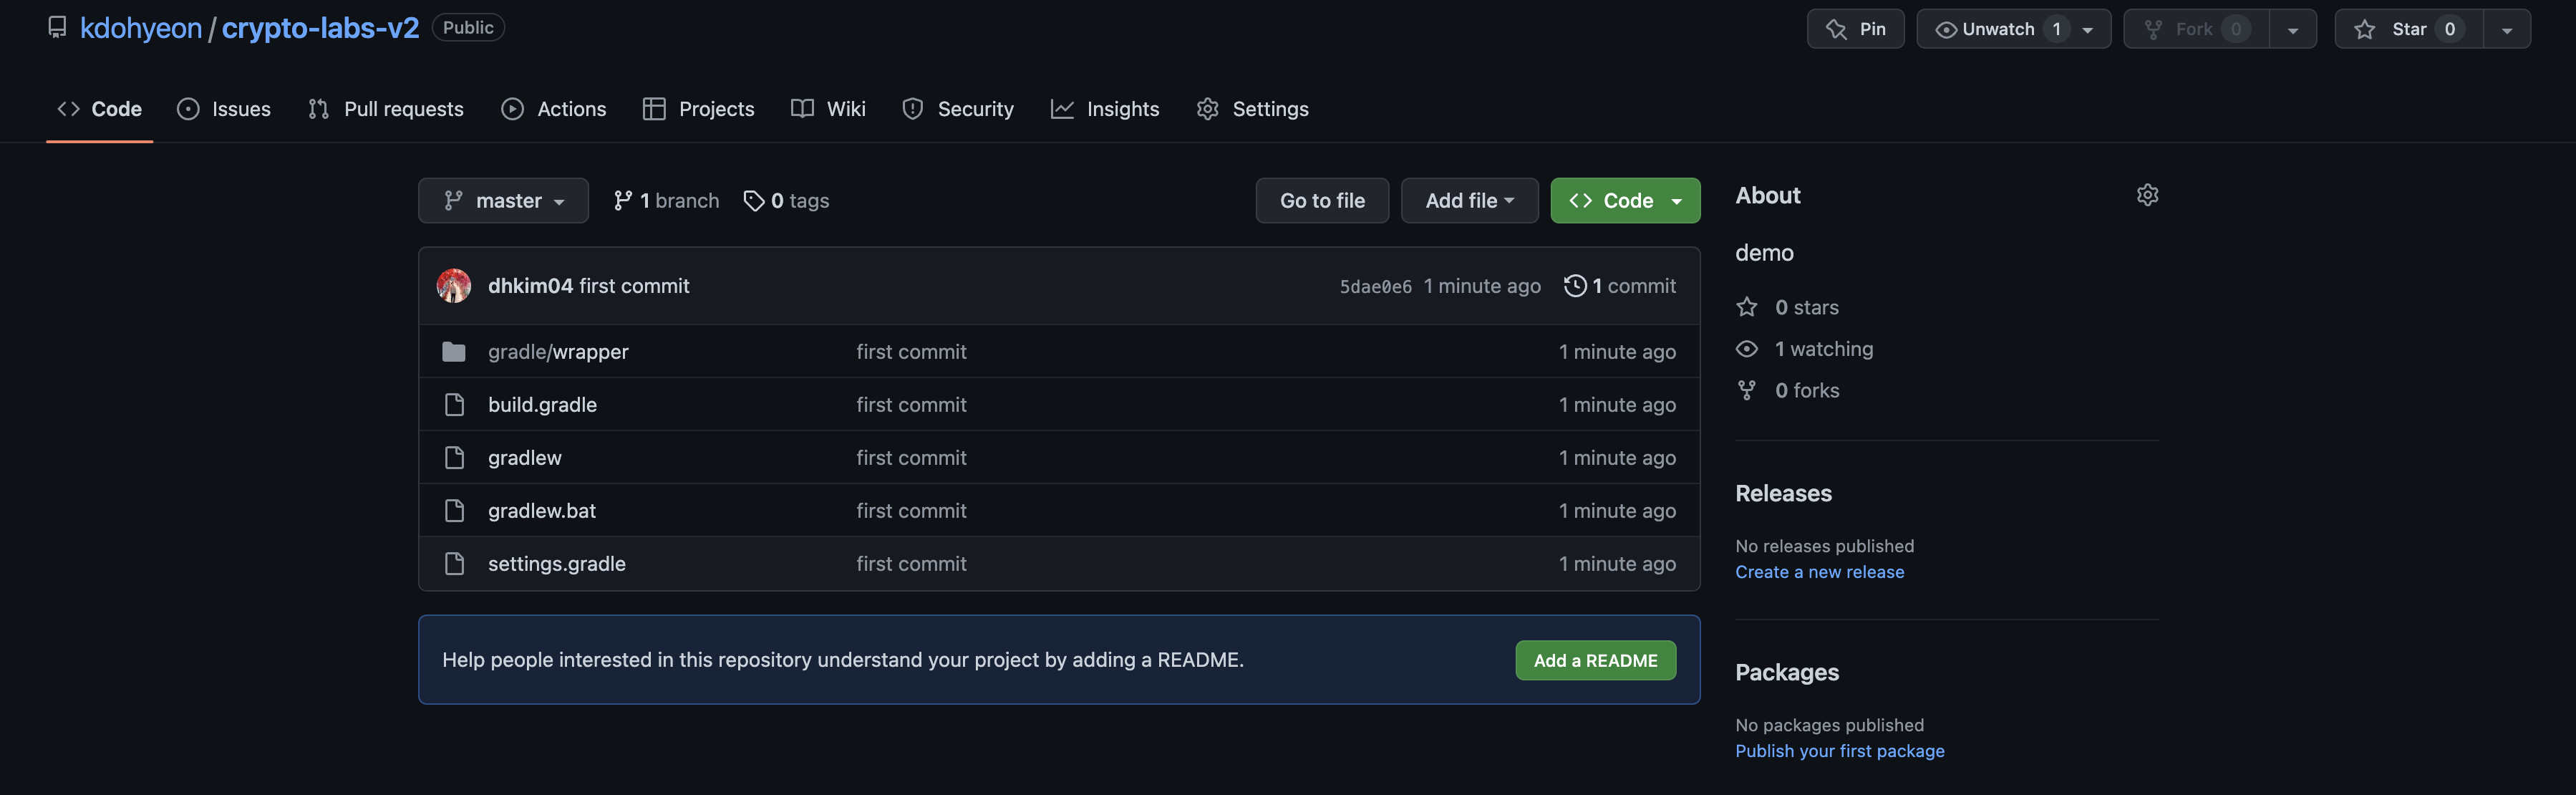Click the dhkim04 avatar image
Viewport: 2576px width, 795px height.
click(453, 286)
